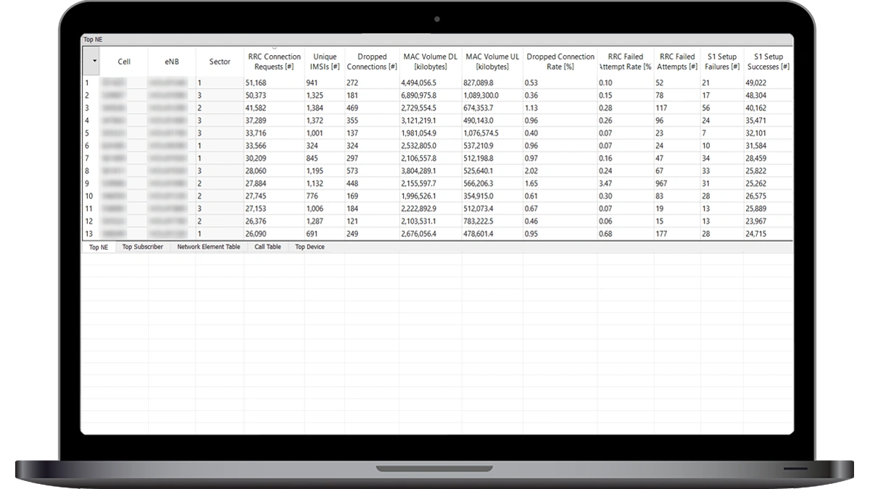Sort by Dropped Connections column header
870x489 pixels.
pos(372,62)
